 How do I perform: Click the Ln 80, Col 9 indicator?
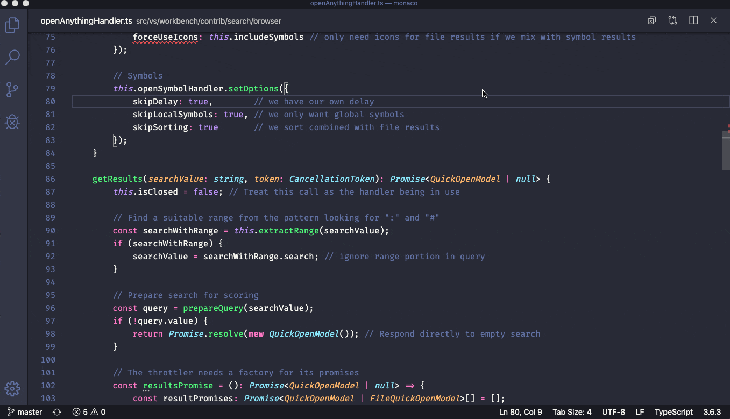[x=521, y=412]
